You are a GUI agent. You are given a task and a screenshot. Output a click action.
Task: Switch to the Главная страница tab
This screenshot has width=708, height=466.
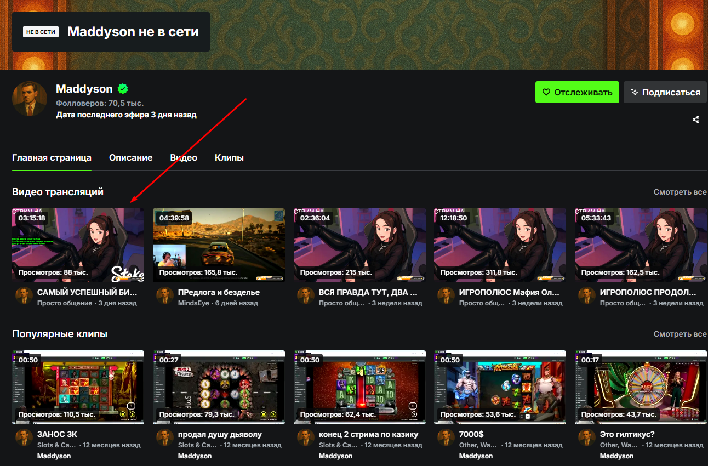52,158
